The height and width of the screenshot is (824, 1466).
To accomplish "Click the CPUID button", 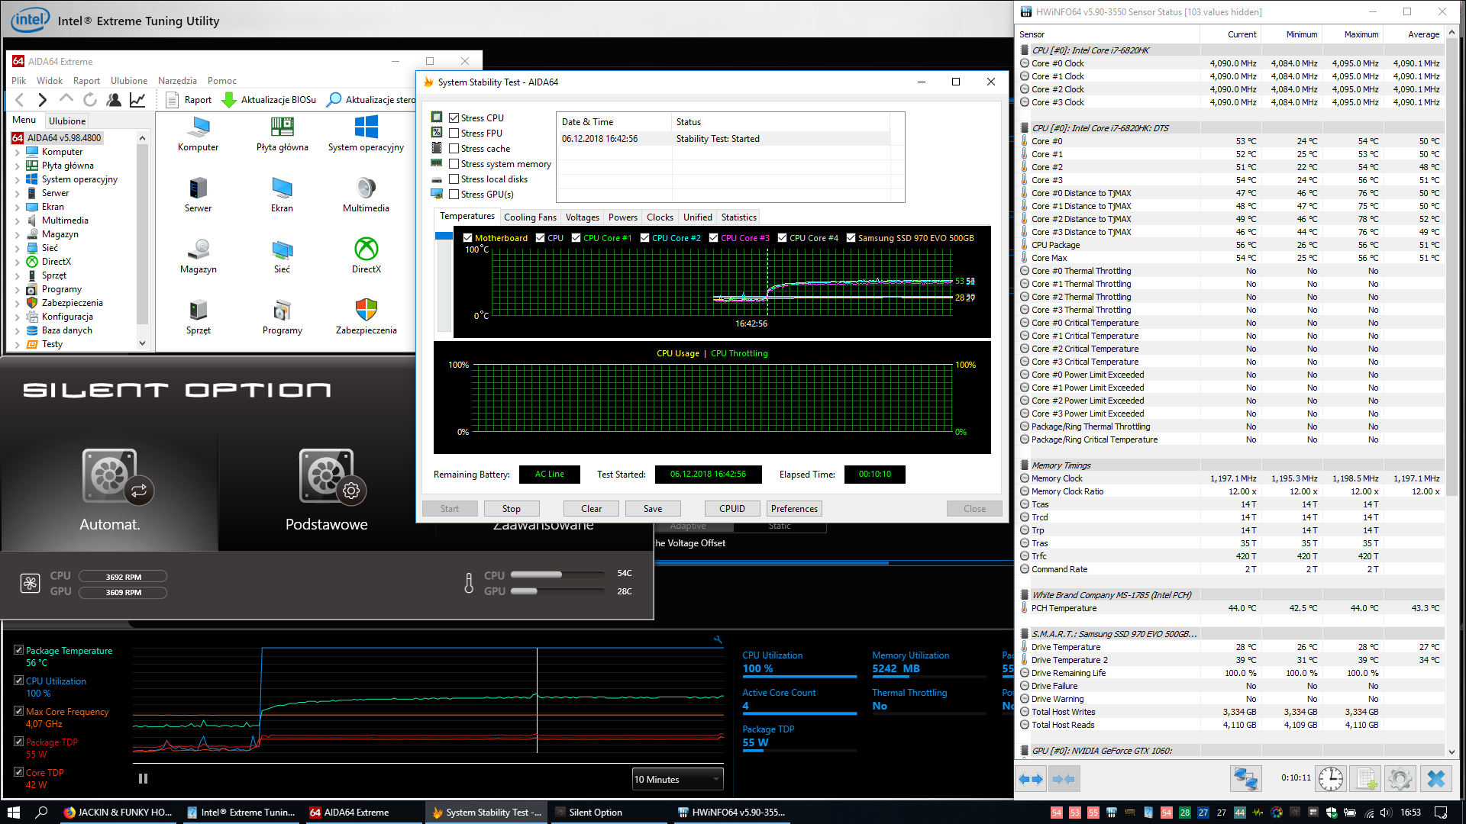I will [731, 509].
